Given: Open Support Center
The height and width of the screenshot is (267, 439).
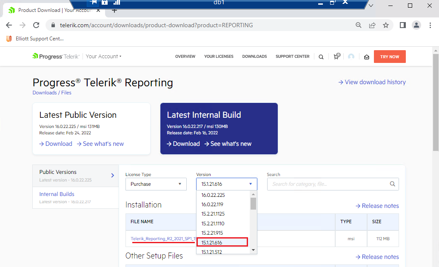Looking at the screenshot, I should coord(293,56).
